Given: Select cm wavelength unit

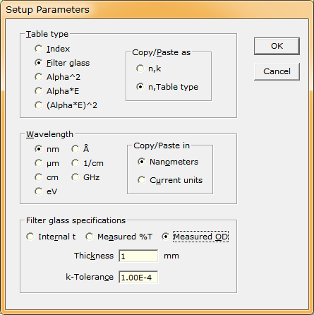Looking at the screenshot, I should (47, 177).
